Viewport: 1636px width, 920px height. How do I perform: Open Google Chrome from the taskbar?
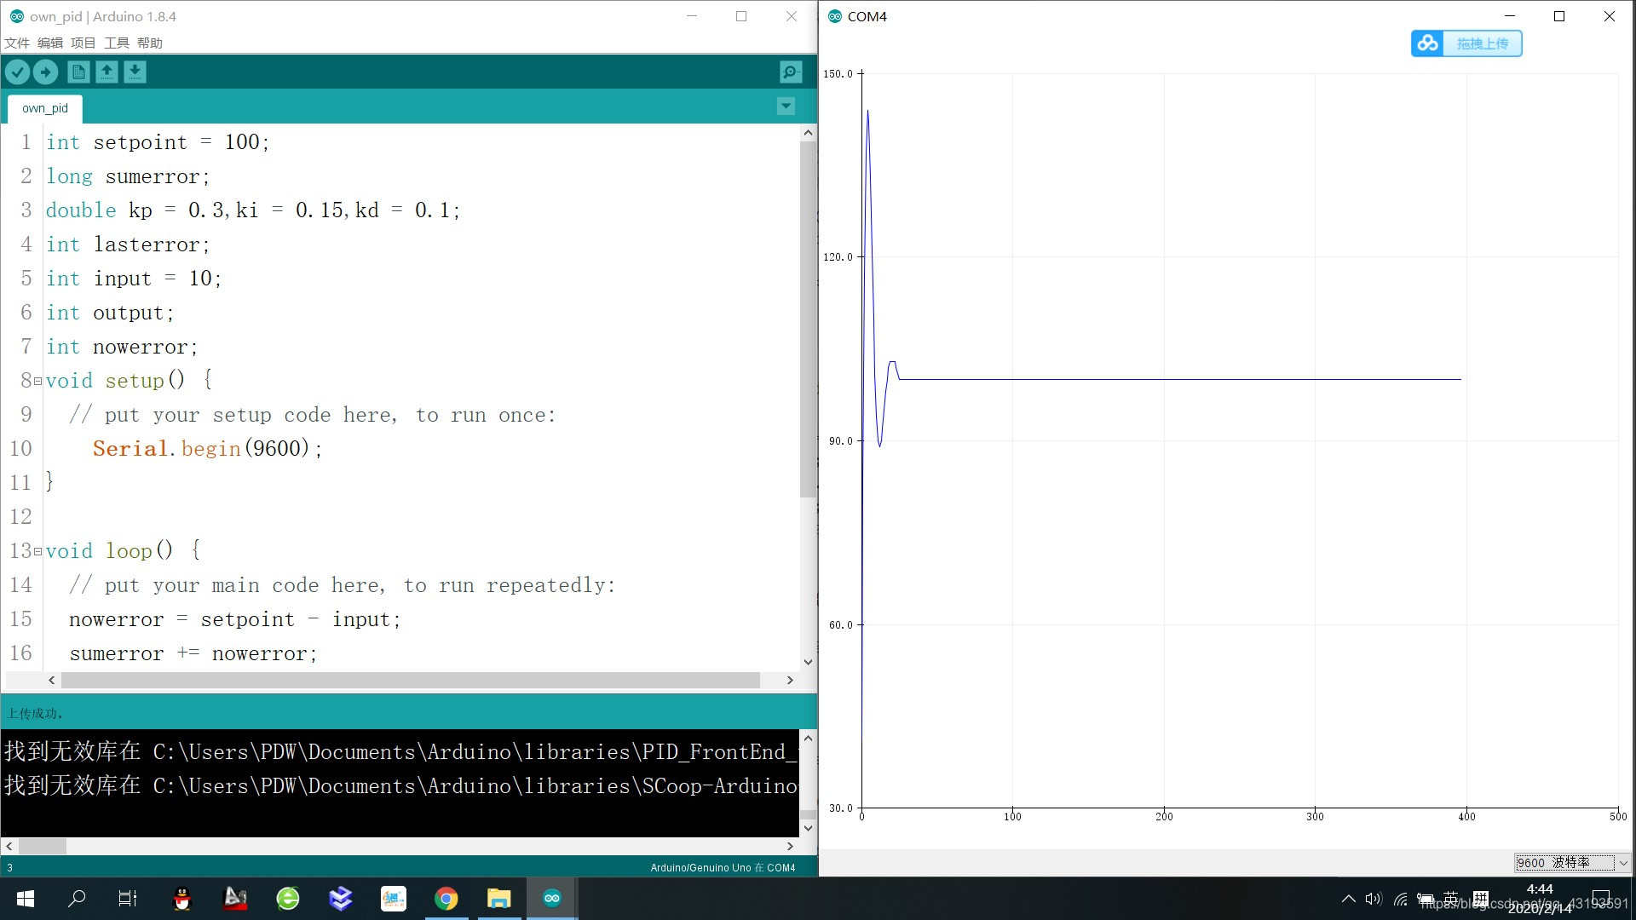coord(446,898)
